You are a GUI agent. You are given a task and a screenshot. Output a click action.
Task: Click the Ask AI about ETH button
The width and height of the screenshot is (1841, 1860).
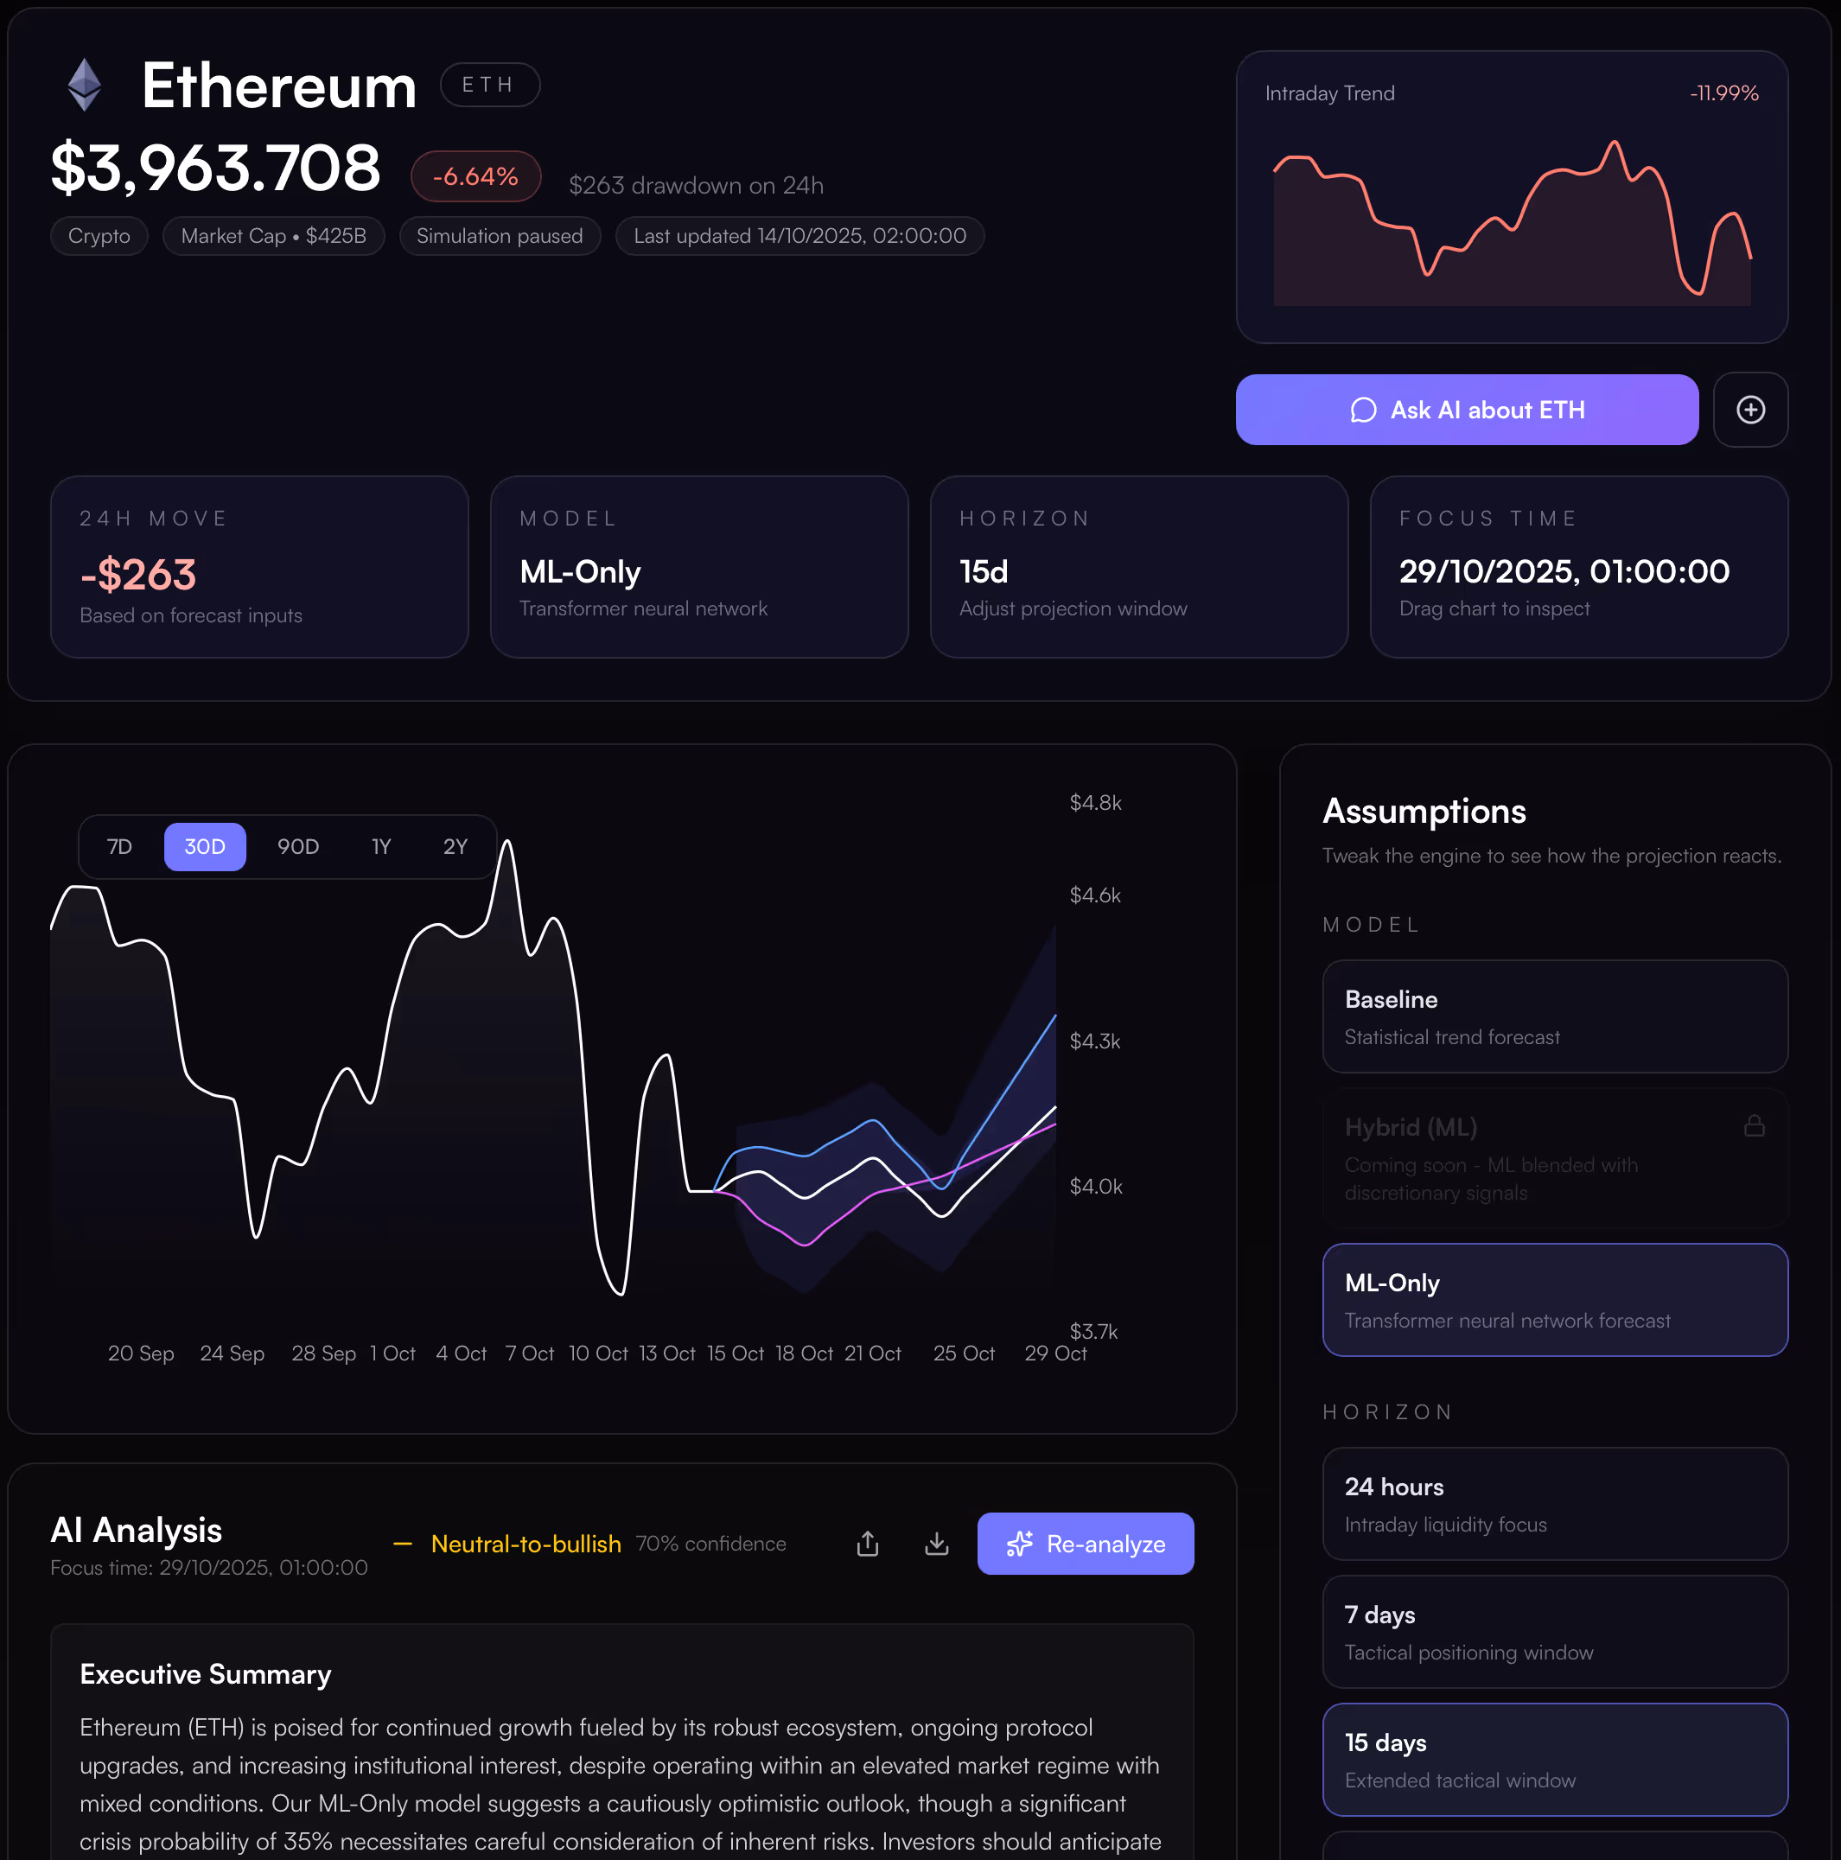(1467, 409)
